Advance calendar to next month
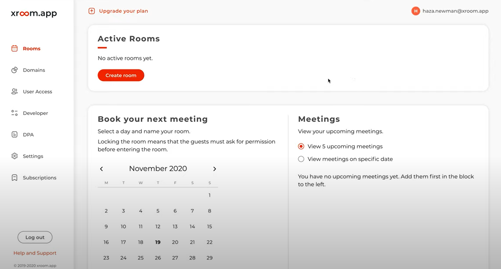This screenshot has height=269, width=501. 215,169
